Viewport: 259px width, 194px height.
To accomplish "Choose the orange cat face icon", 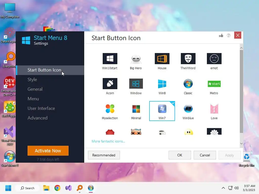I will (x=136, y=132).
